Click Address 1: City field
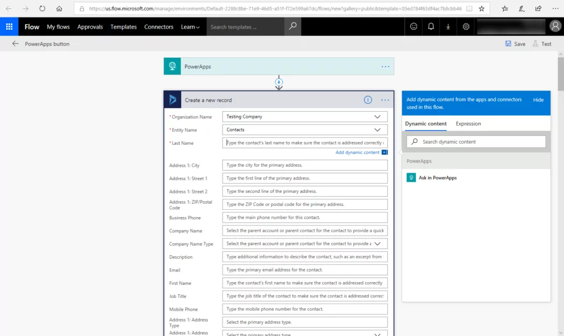The height and width of the screenshot is (336, 564). [305, 165]
